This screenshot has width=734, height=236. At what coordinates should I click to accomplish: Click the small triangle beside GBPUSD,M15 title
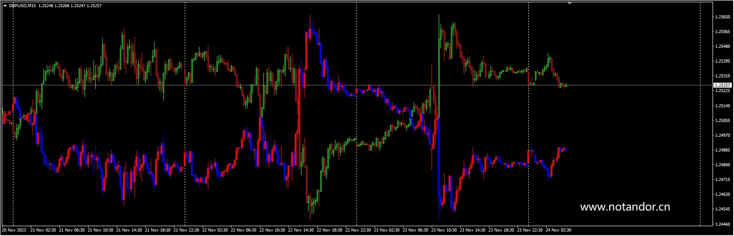pyautogui.click(x=5, y=6)
